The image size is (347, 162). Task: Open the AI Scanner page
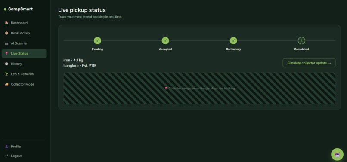point(24,43)
